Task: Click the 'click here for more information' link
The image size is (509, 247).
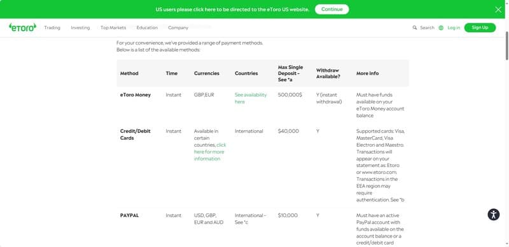Action: (210, 152)
